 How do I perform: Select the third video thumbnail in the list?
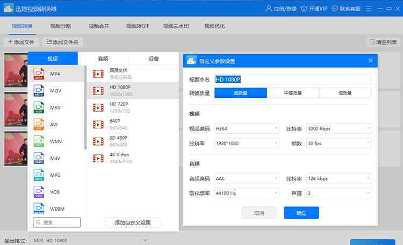[x=16, y=149]
